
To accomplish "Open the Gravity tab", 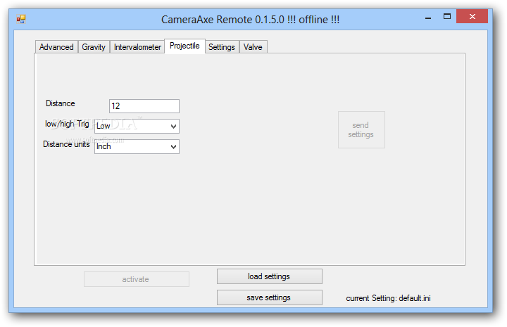I will click(x=94, y=47).
